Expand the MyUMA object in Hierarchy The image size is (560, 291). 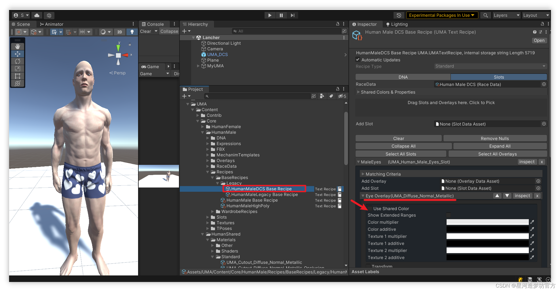click(x=198, y=66)
